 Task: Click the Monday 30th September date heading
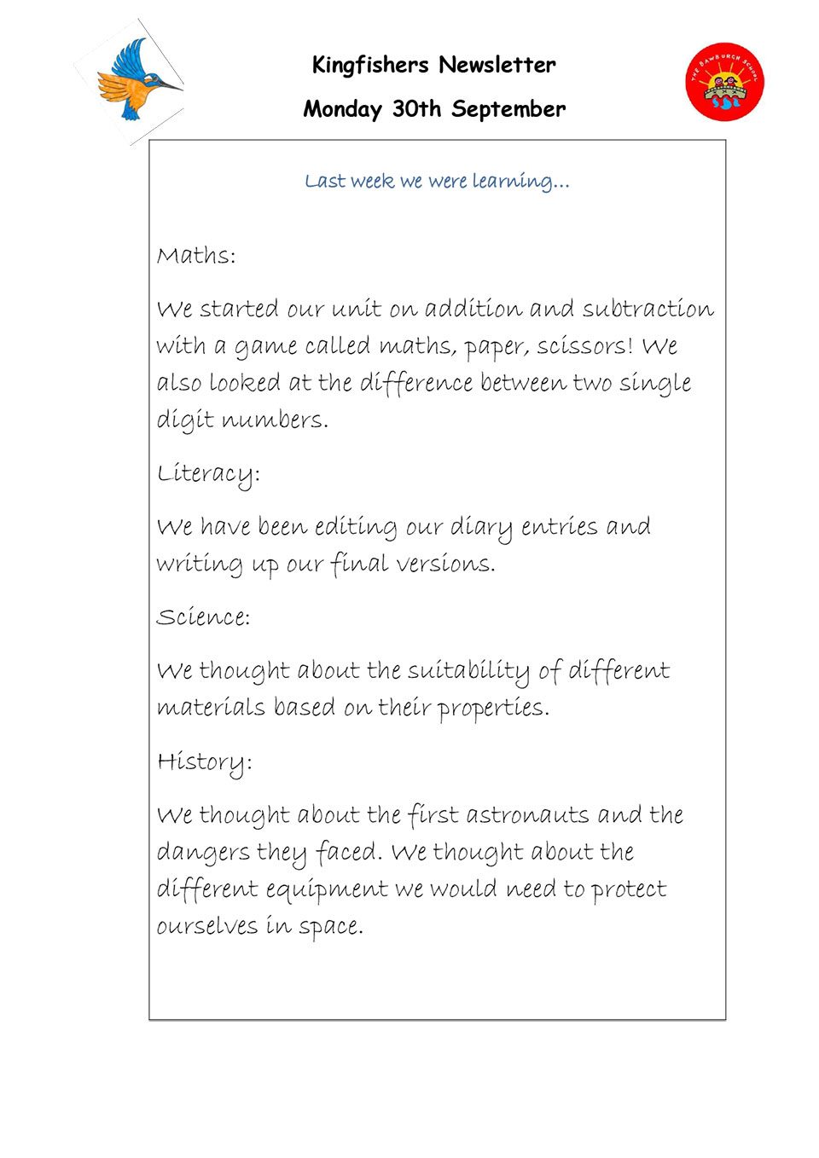pyautogui.click(x=434, y=109)
